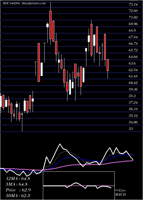Click the 5MA : 64.8 reading
143x200 pixels.
[x=17, y=184]
